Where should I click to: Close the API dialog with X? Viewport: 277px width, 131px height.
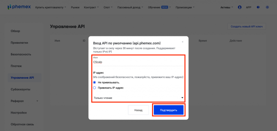coord(183,42)
